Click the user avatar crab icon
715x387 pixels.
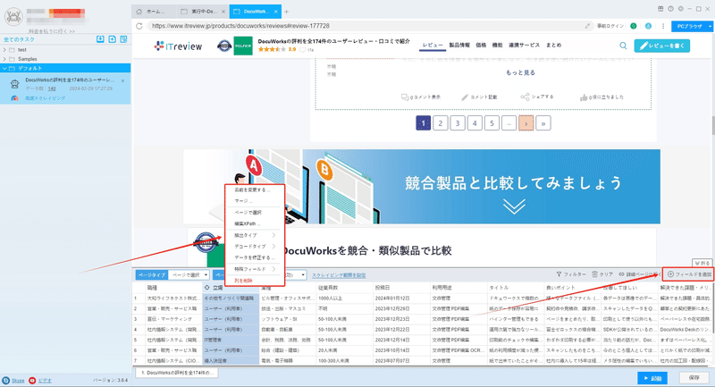coord(13,17)
